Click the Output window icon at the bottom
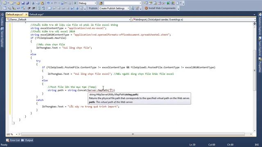The width and height of the screenshot is (262, 147). tap(23, 140)
